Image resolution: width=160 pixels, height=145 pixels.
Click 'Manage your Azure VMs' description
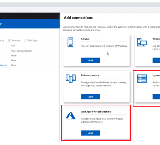102,120
